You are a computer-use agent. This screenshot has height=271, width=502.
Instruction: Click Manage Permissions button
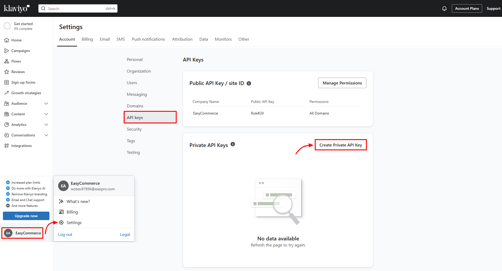pos(342,83)
